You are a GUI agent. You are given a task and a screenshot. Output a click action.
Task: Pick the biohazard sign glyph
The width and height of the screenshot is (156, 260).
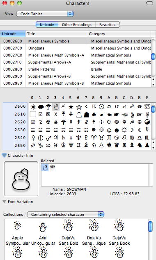(x=56, y=122)
